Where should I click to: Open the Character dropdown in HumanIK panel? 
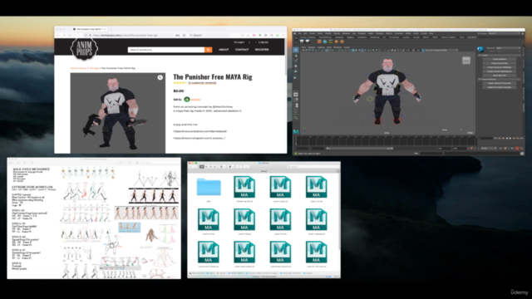coord(508,48)
